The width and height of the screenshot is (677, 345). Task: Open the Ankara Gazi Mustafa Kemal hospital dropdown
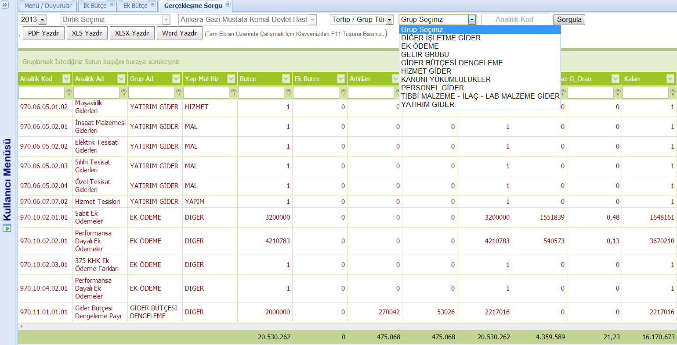tap(313, 20)
